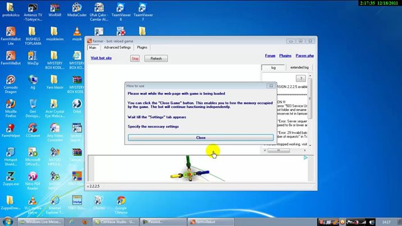402x226 pixels.
Task: Launch the FarmVilleBot Lite icon
Action: click(x=11, y=36)
